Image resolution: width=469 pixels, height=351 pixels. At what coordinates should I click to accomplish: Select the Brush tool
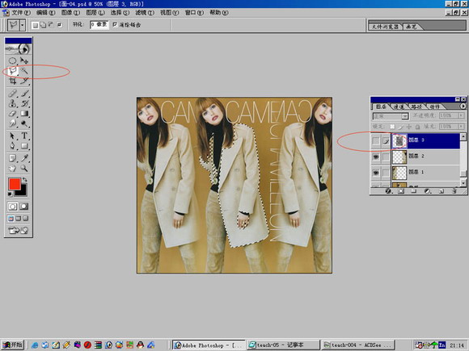click(x=24, y=94)
